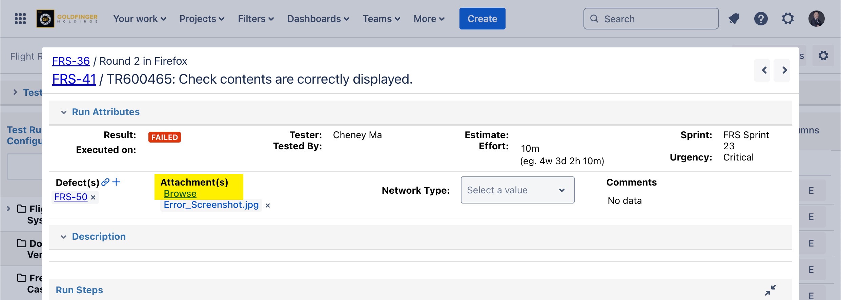Open the Network Type dropdown
The image size is (841, 300).
(x=517, y=190)
